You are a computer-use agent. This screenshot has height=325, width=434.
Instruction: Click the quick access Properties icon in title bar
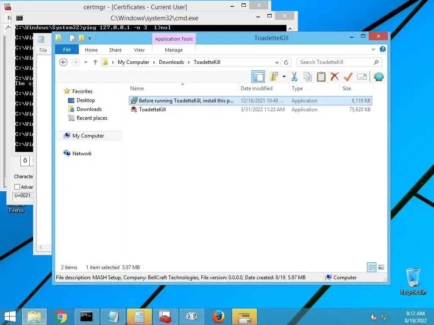coord(72,38)
